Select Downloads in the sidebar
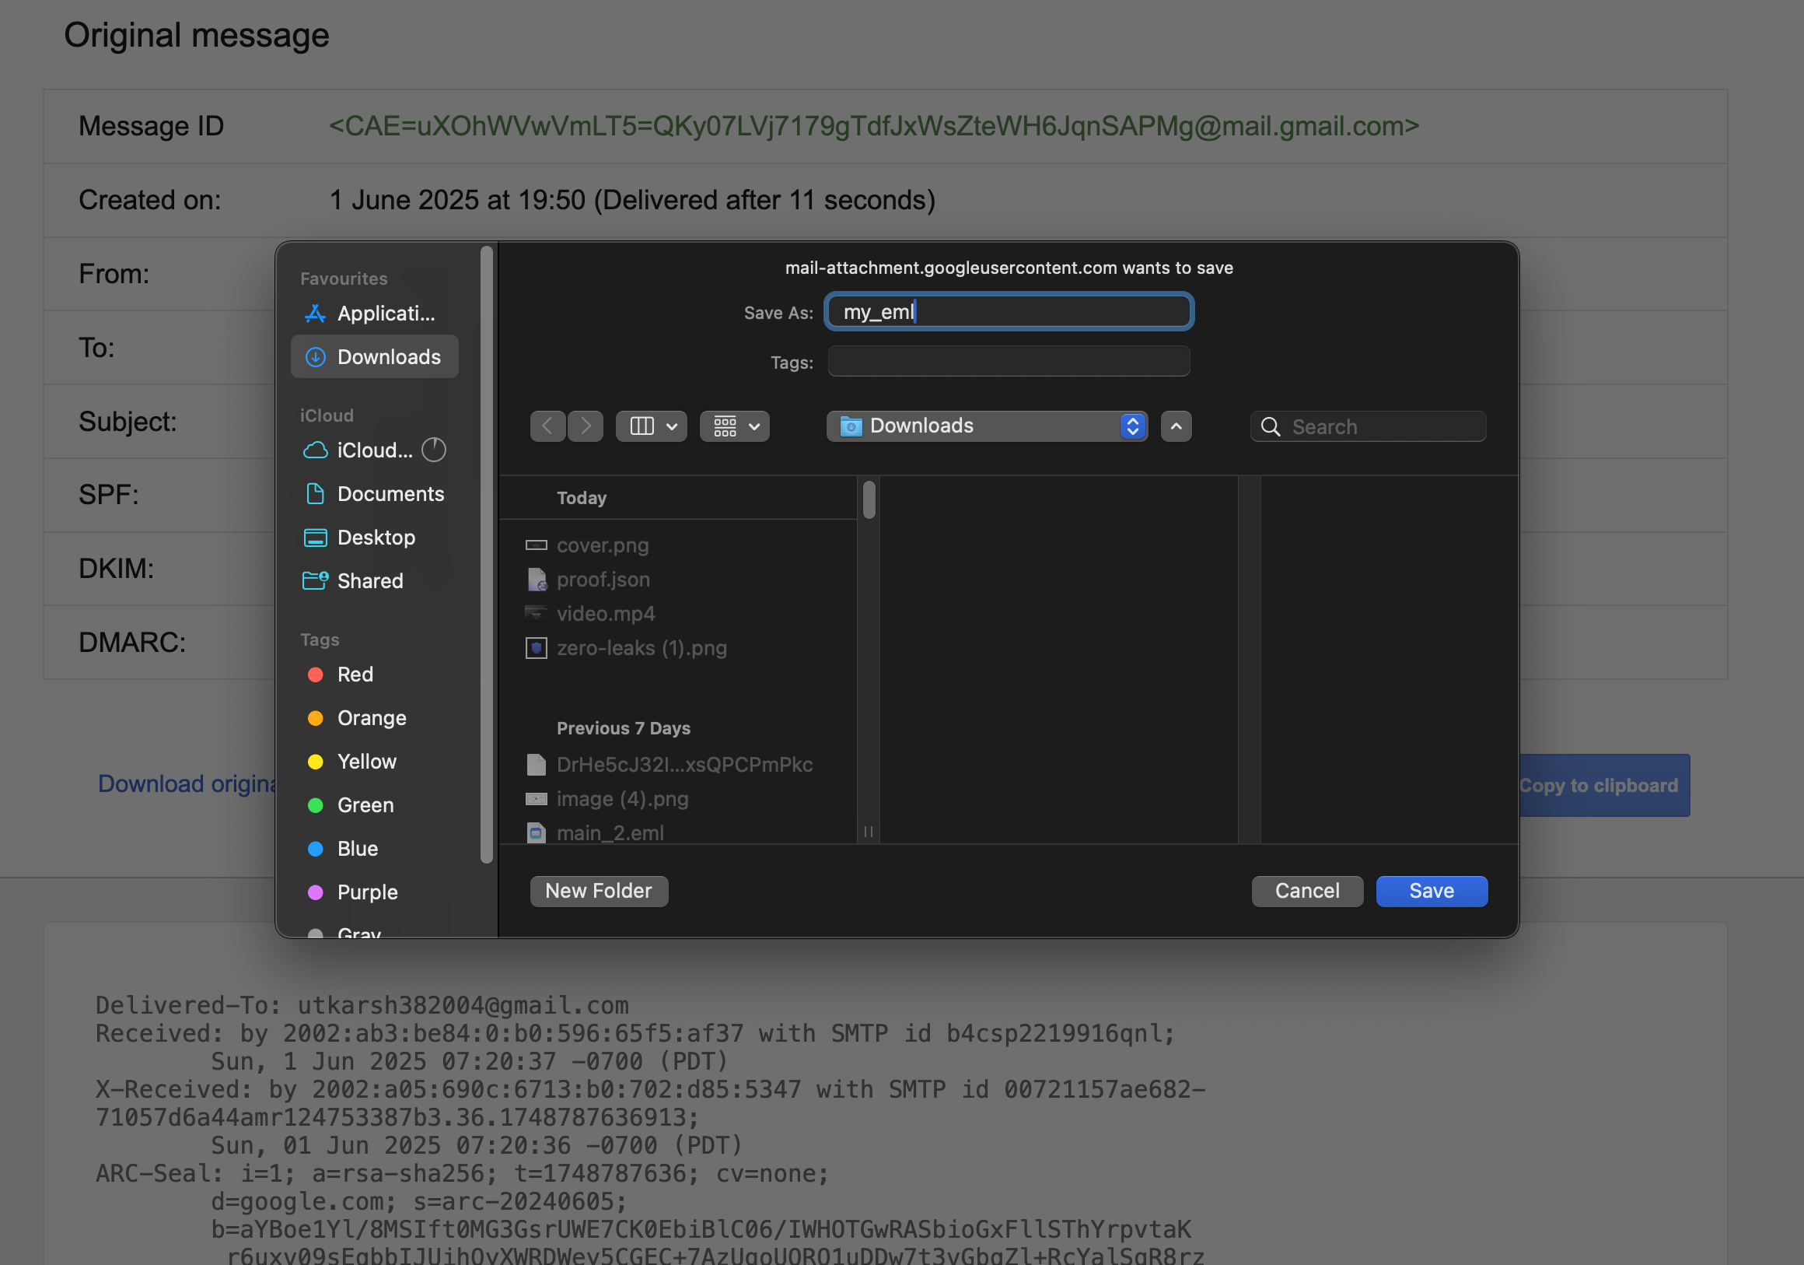1804x1265 pixels. point(375,357)
